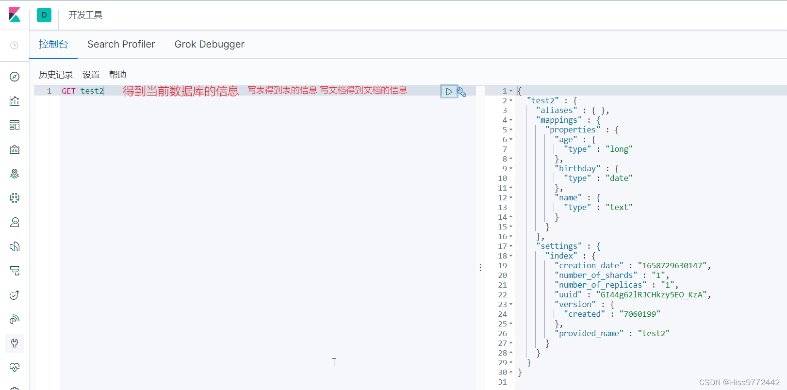Open Dev Tools wrench icon in sidebar
This screenshot has width=787, height=390.
(x=15, y=343)
